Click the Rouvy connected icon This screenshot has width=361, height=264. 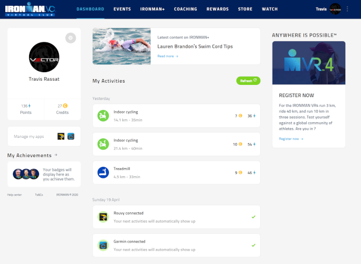[x=102, y=217]
